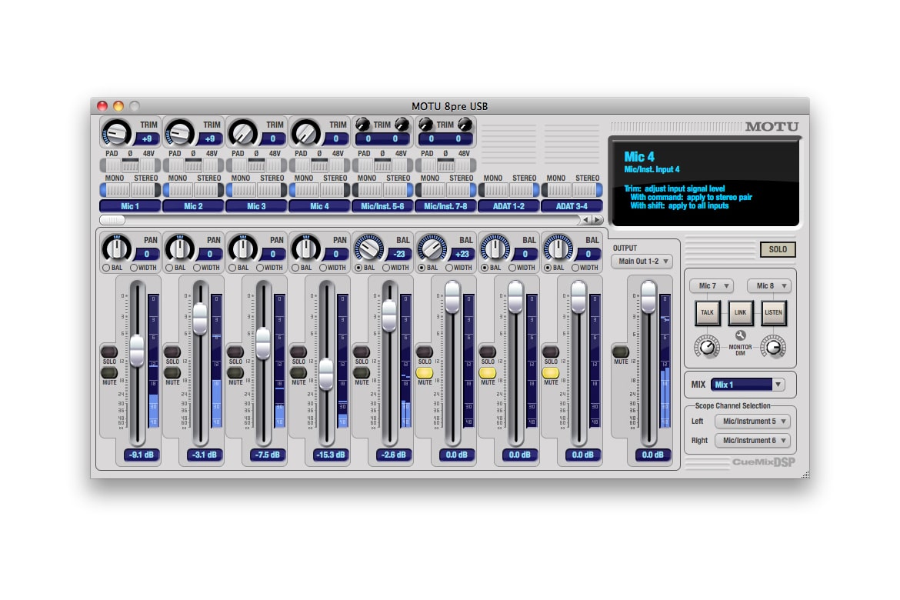Open the Left scope channel Mic/Instrument 5 dropdown
The width and height of the screenshot is (900, 600).
coord(752,421)
